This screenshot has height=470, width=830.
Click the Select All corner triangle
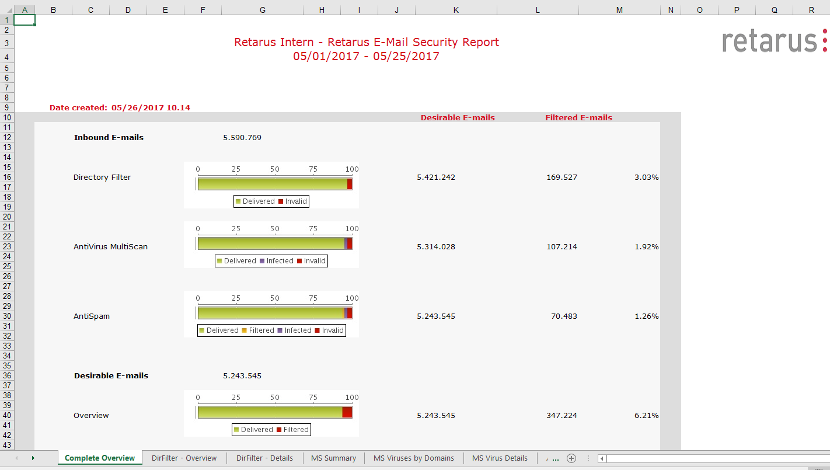6,10
